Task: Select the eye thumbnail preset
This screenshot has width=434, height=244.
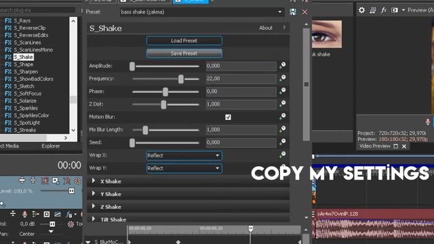Action: [327, 34]
